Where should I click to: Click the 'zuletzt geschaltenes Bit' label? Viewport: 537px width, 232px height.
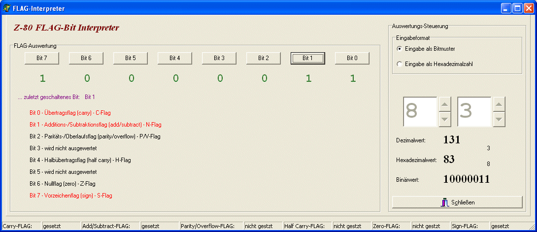coord(49,97)
